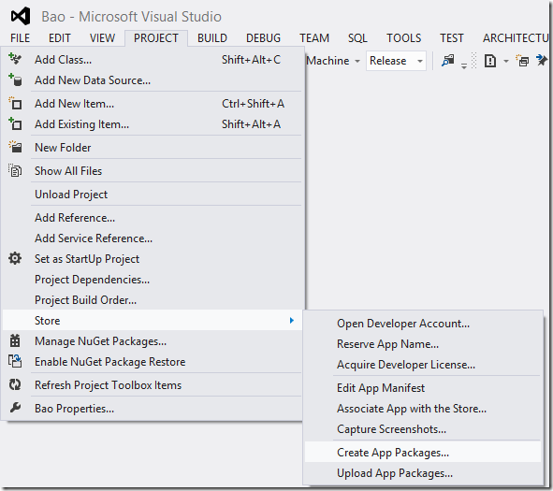
Task: Open the toolbar overflow options arrow
Action: coord(464,65)
